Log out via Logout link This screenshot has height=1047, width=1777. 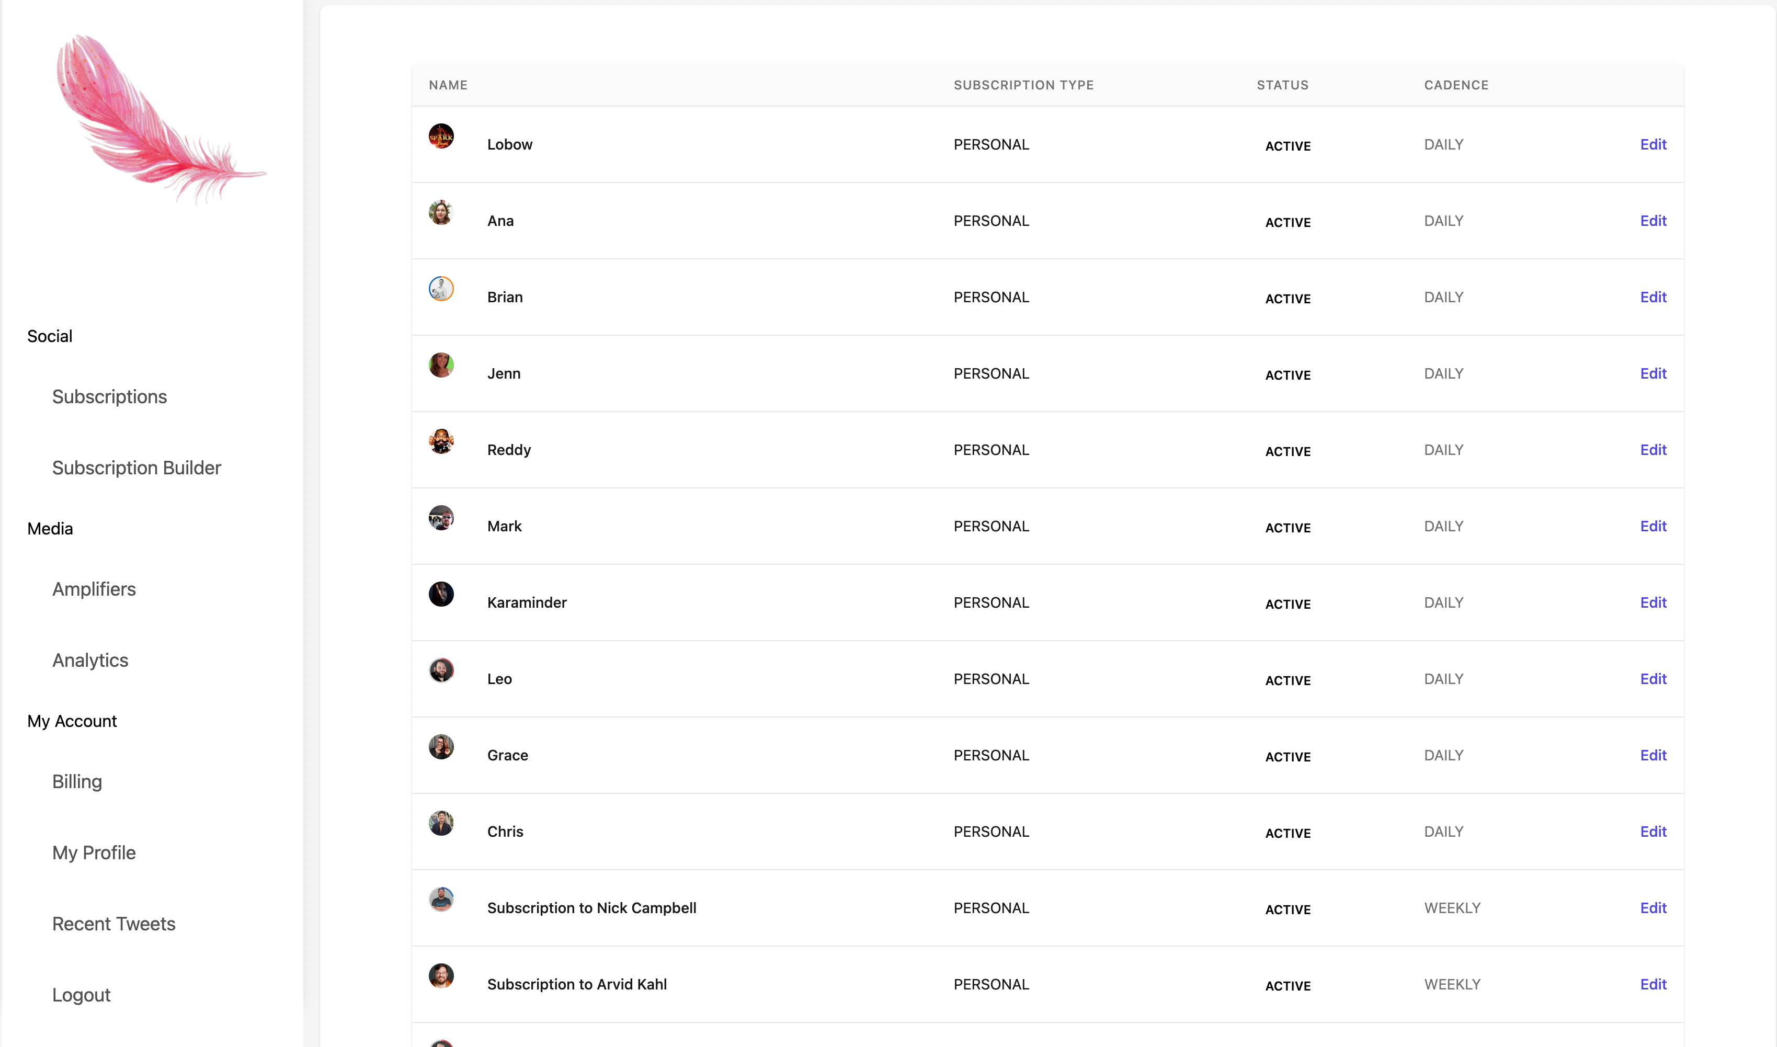pyautogui.click(x=81, y=995)
